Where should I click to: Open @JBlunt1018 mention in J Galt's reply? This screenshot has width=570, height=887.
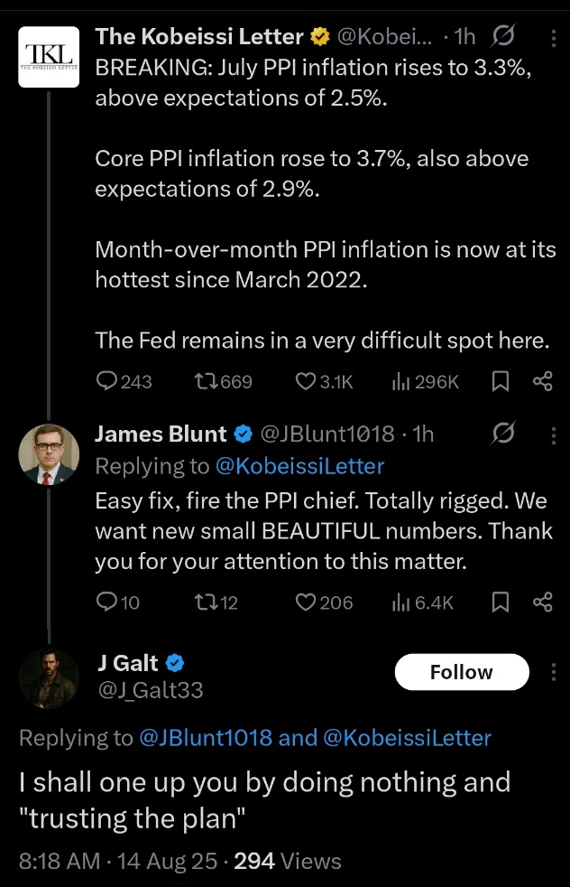[x=206, y=738]
